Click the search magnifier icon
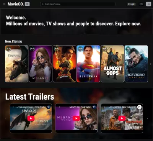This screenshot has height=141, width=153. (42, 4)
